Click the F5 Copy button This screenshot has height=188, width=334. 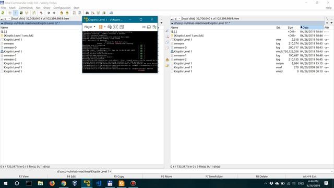[x=119, y=177]
